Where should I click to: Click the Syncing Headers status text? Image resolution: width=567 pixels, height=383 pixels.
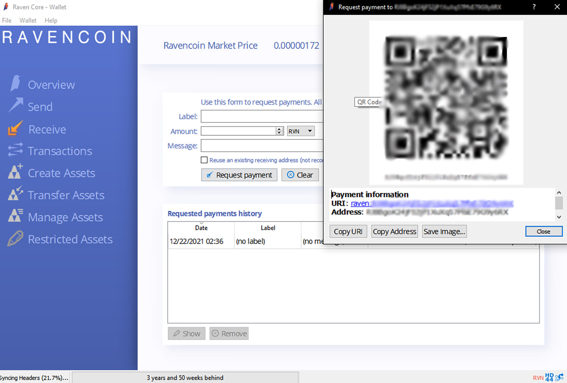point(34,378)
